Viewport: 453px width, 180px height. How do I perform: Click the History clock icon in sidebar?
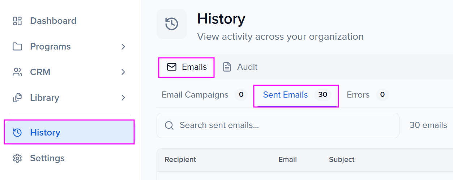point(17,133)
